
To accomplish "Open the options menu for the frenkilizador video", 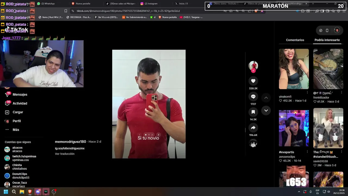I will tap(341, 93).
